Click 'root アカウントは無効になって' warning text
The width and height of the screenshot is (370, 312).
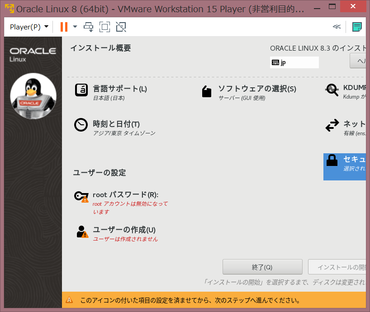coord(130,204)
